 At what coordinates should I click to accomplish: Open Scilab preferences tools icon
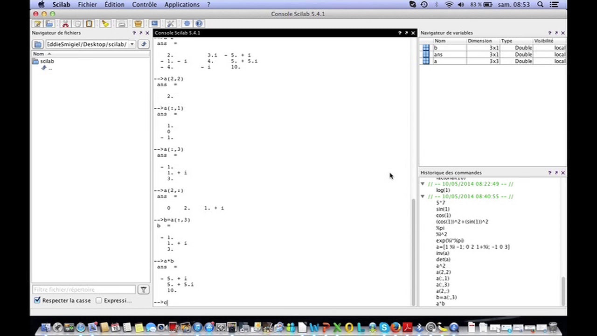pos(170,23)
